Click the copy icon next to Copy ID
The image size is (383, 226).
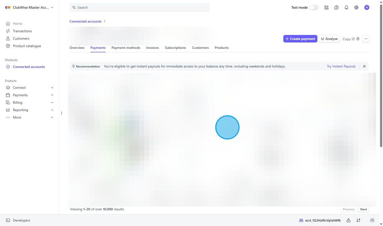click(358, 39)
